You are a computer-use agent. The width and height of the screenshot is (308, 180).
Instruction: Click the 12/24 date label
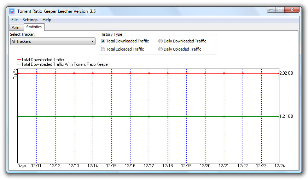point(279,166)
